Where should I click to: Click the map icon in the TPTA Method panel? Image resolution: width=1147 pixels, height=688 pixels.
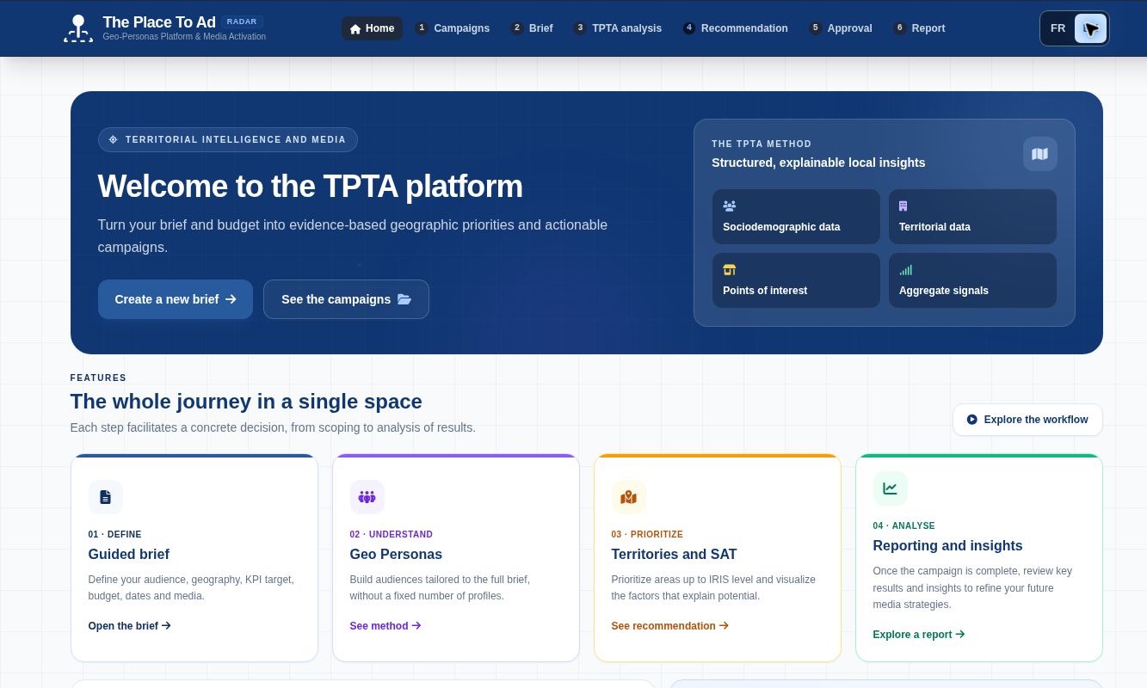[x=1039, y=154]
